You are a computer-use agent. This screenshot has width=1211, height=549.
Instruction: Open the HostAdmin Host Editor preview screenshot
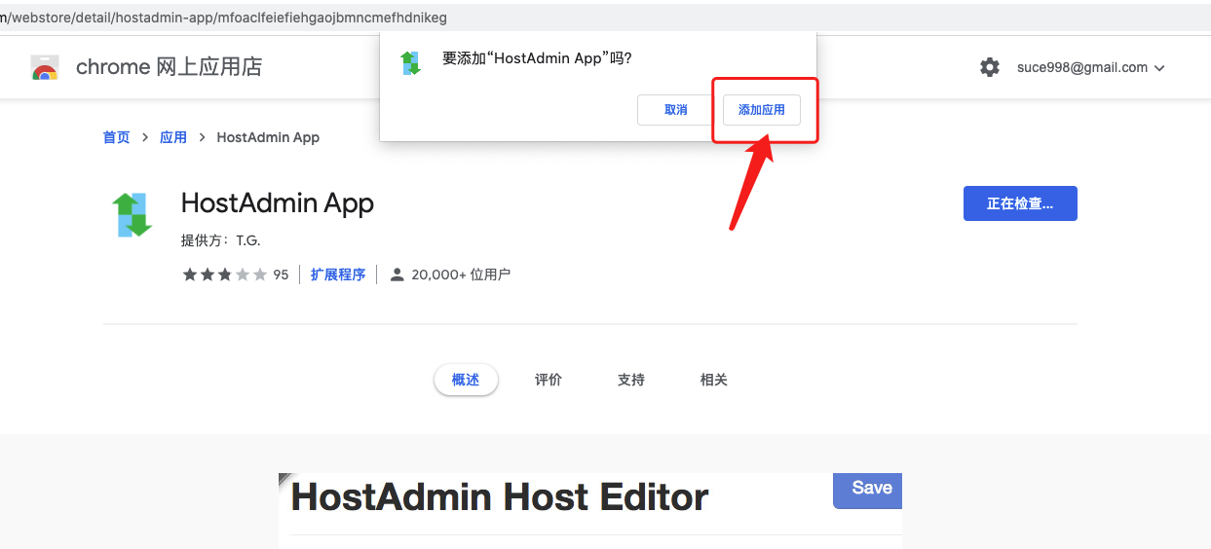[x=590, y=511]
